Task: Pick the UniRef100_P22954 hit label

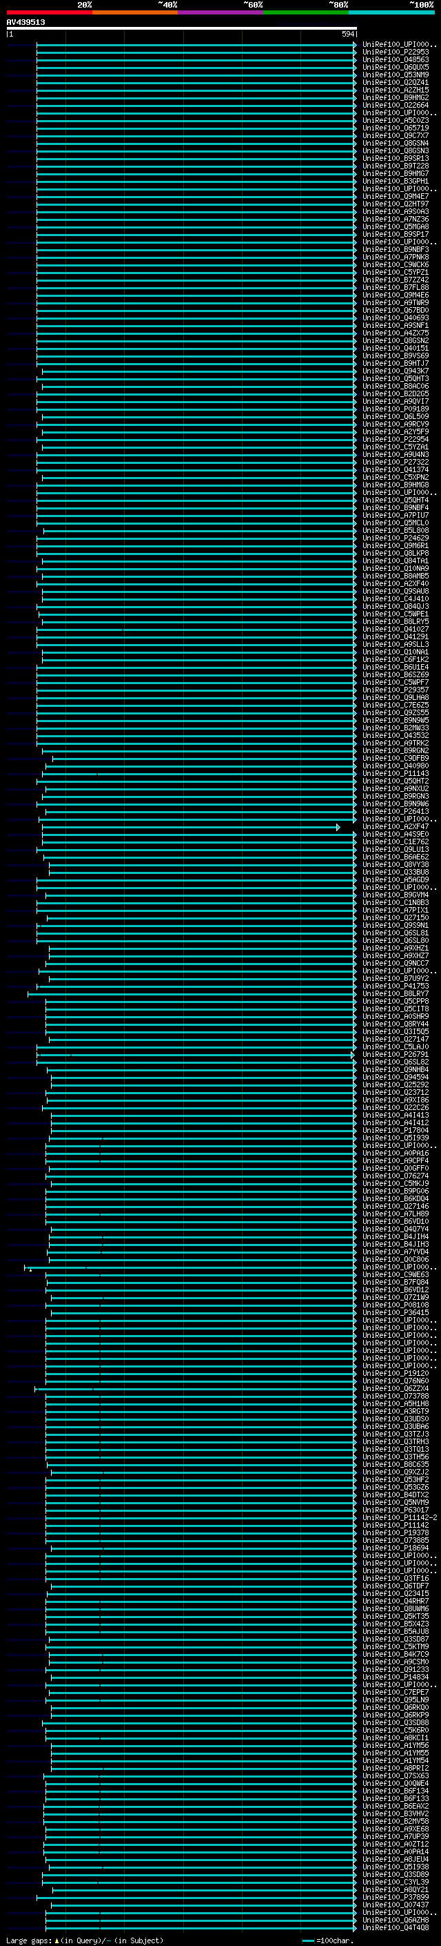Action: 396,440
